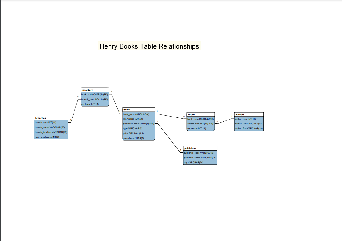Select the book_code CHAR(4) (FK) field in inventory
Viewport: 342px width, 241px height.
coord(94,94)
